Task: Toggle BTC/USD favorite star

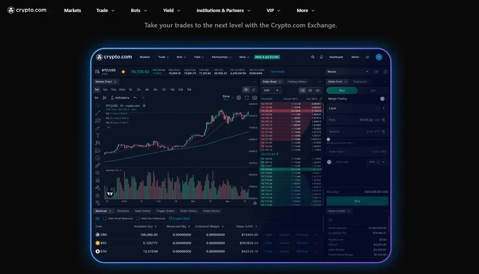Action: pyautogui.click(x=123, y=71)
